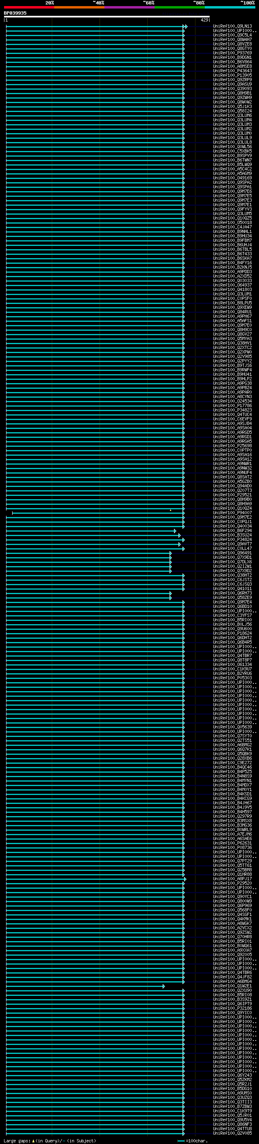Select hit UniRef100_Q7X9D1
This screenshot has width=259, height=1144.
pos(232,557)
